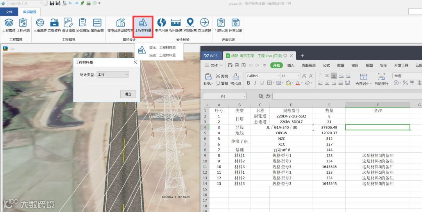This screenshot has height=212, width=422.
Task: Open the blue 文件 tab
Action: [x=9, y=12]
